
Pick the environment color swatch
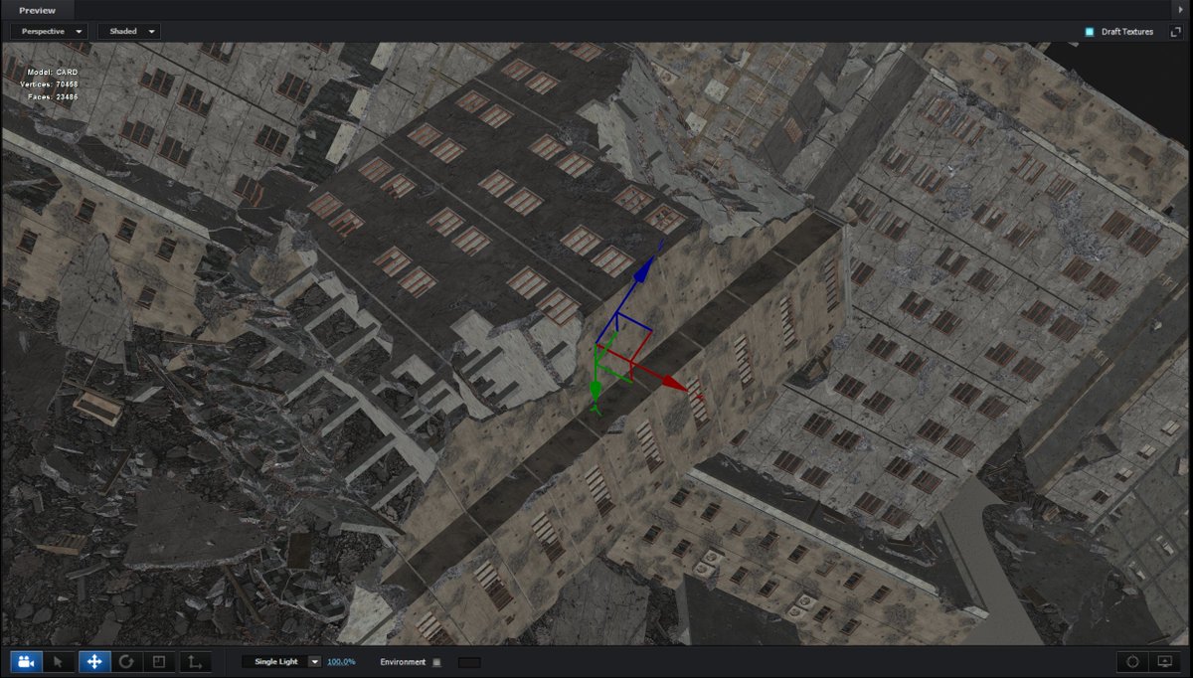pyautogui.click(x=468, y=662)
